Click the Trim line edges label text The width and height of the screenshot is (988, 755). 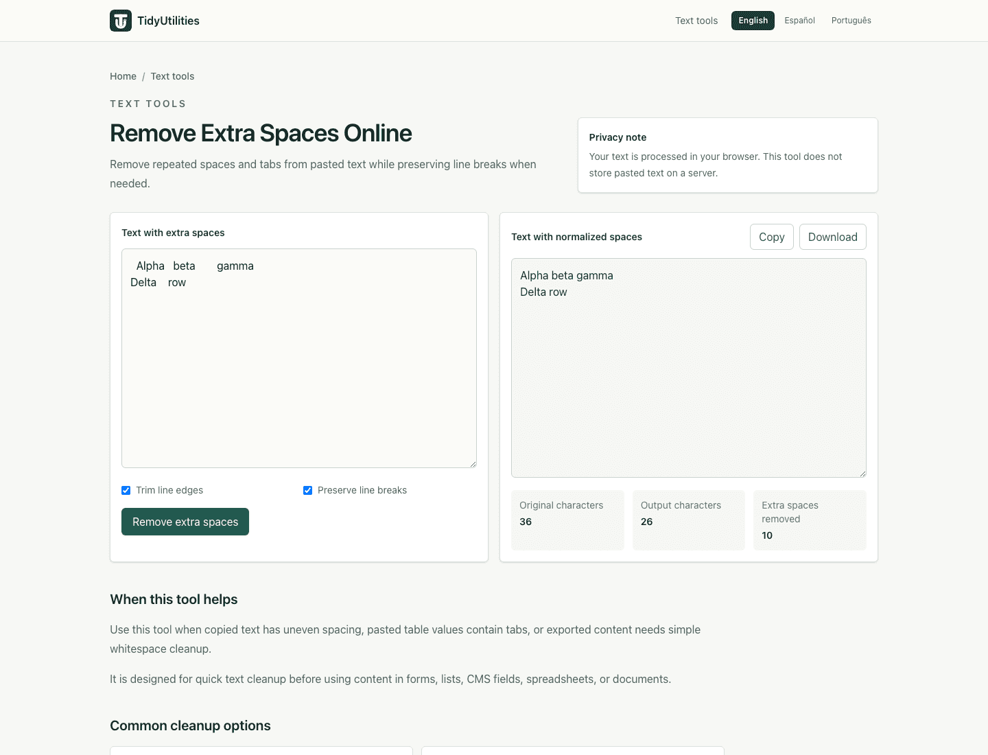(169, 490)
